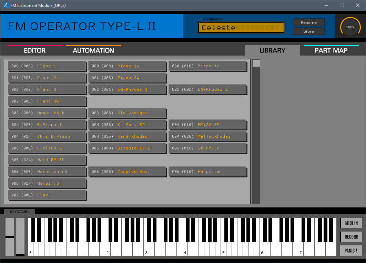Image resolution: width=366 pixels, height=263 pixels.
Task: Pick the St.FM EP preset
Action: 208,148
